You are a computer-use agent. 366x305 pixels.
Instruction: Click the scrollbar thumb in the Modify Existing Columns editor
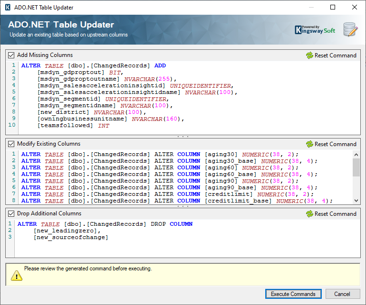pyautogui.click(x=356, y=167)
